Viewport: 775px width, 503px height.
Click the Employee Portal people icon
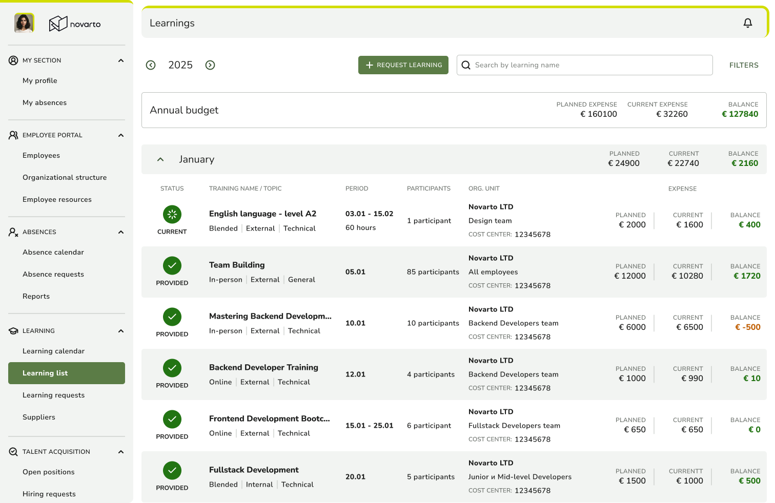tap(13, 135)
